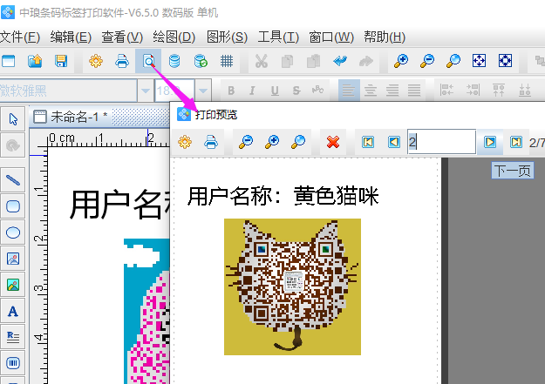Open the 工具(T) menu
Screen dimensions: 545x384
pos(278,37)
